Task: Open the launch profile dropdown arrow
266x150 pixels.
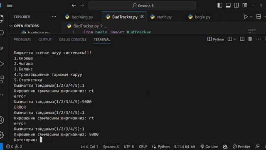Action: click(235, 39)
